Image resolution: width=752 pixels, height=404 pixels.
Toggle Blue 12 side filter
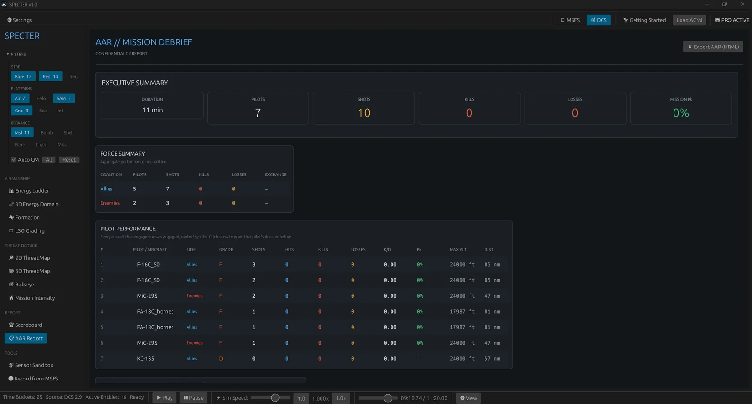[x=23, y=77]
